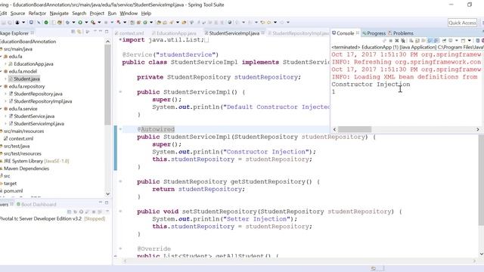Viewport: 484px width, 272px height.
Task: Click the Start server icon in the Servers toolbar
Action: click(x=81, y=212)
